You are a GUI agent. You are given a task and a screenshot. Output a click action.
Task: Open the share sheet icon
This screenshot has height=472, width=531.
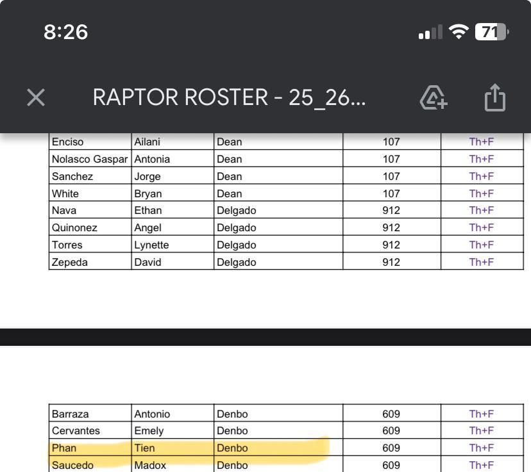495,98
